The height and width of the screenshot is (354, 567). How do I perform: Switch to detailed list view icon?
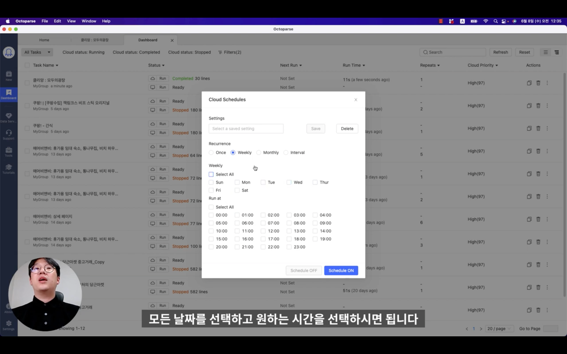click(557, 52)
